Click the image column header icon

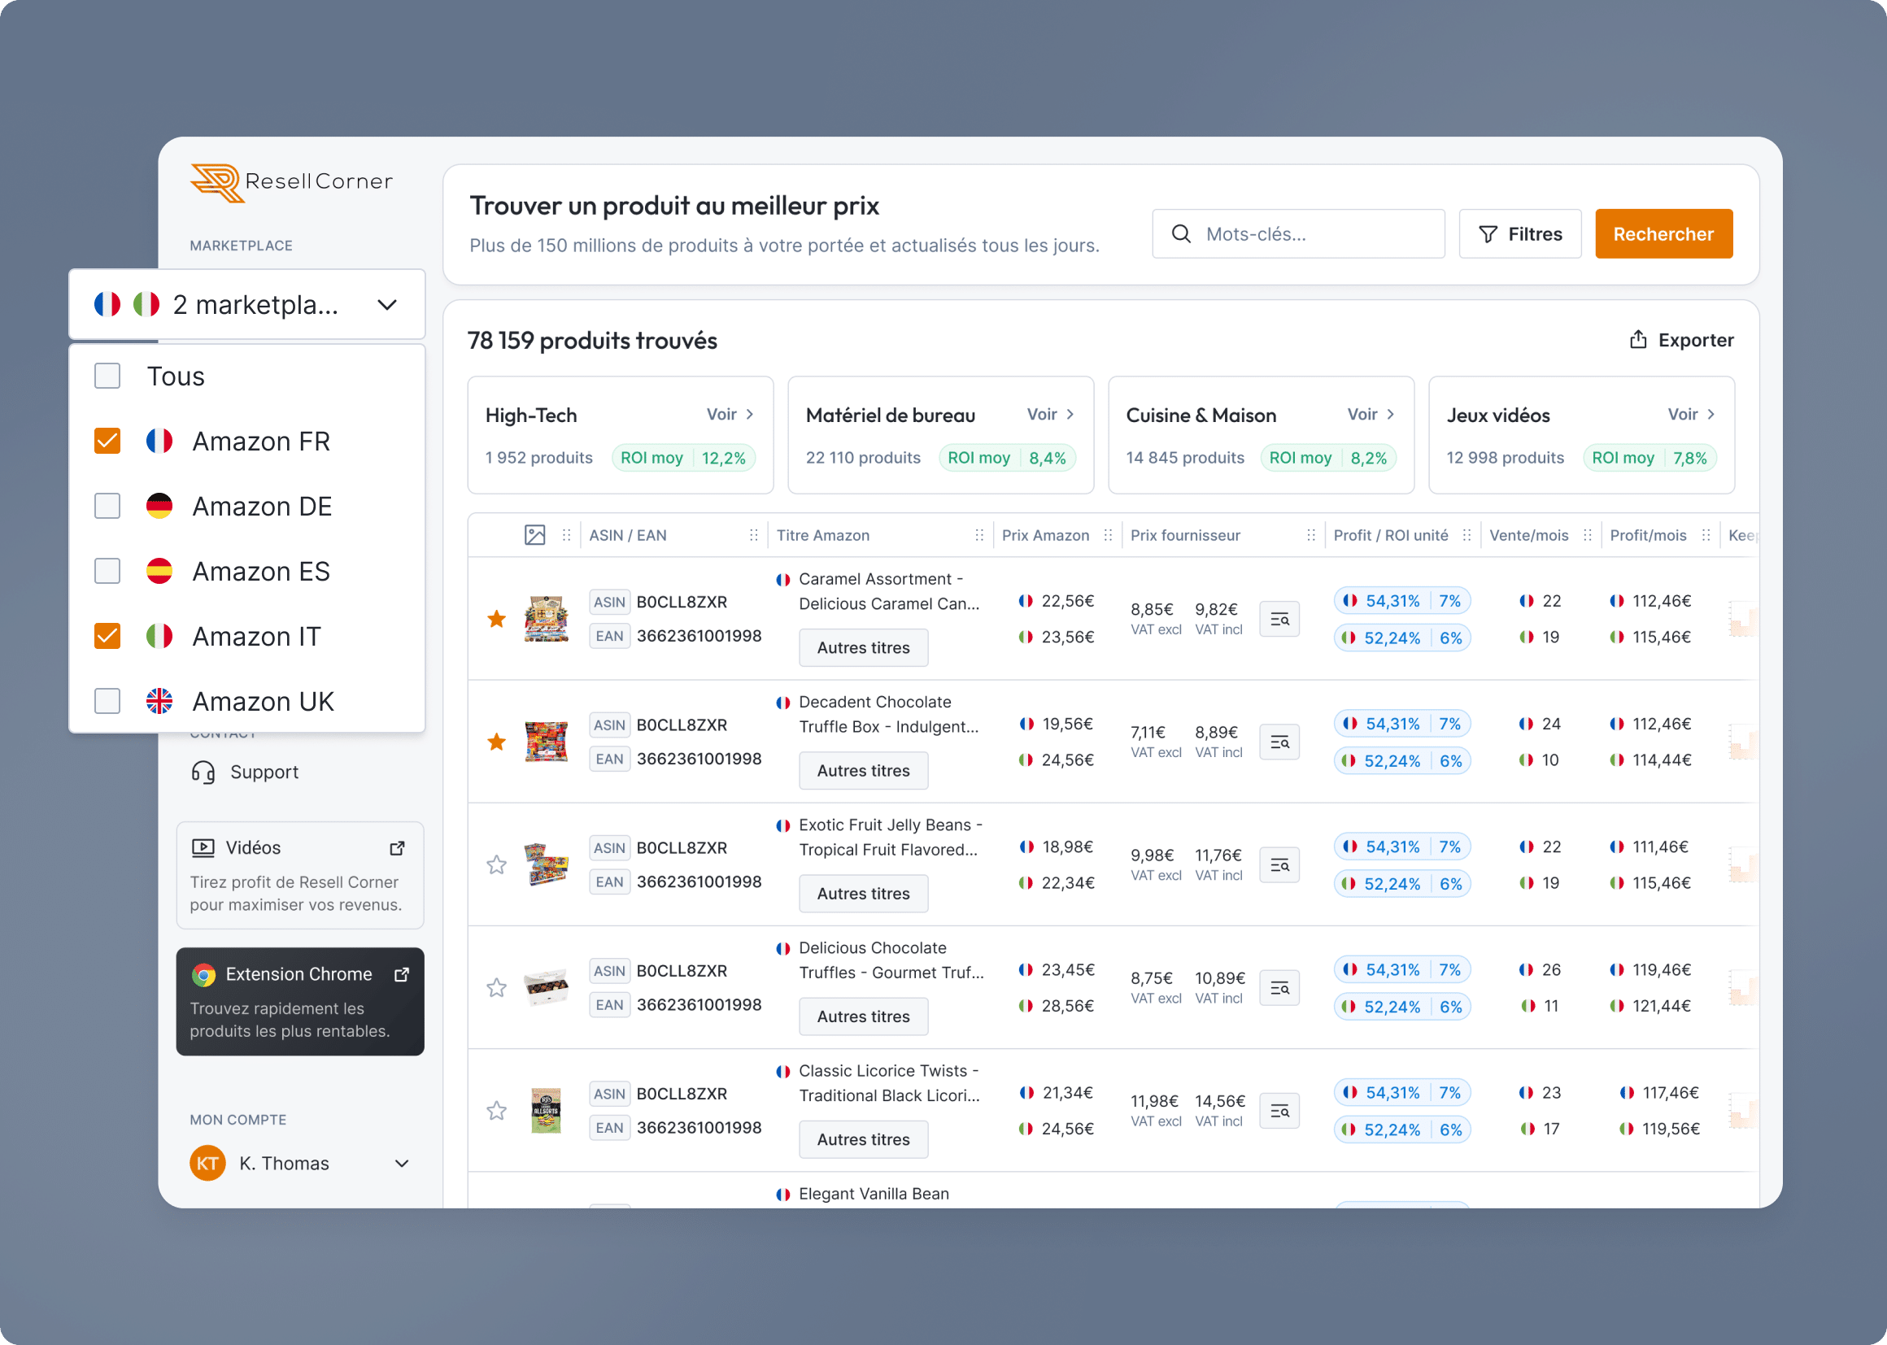tap(535, 535)
